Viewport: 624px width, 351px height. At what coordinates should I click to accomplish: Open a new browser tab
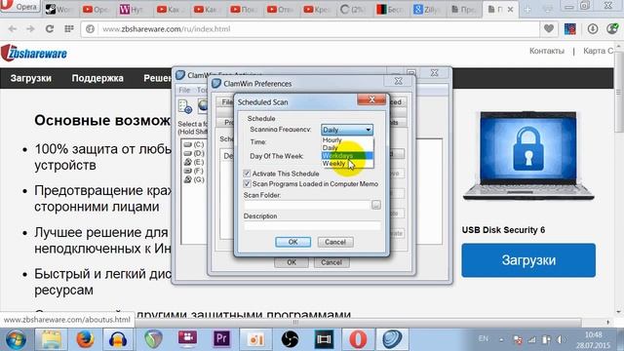[527, 10]
